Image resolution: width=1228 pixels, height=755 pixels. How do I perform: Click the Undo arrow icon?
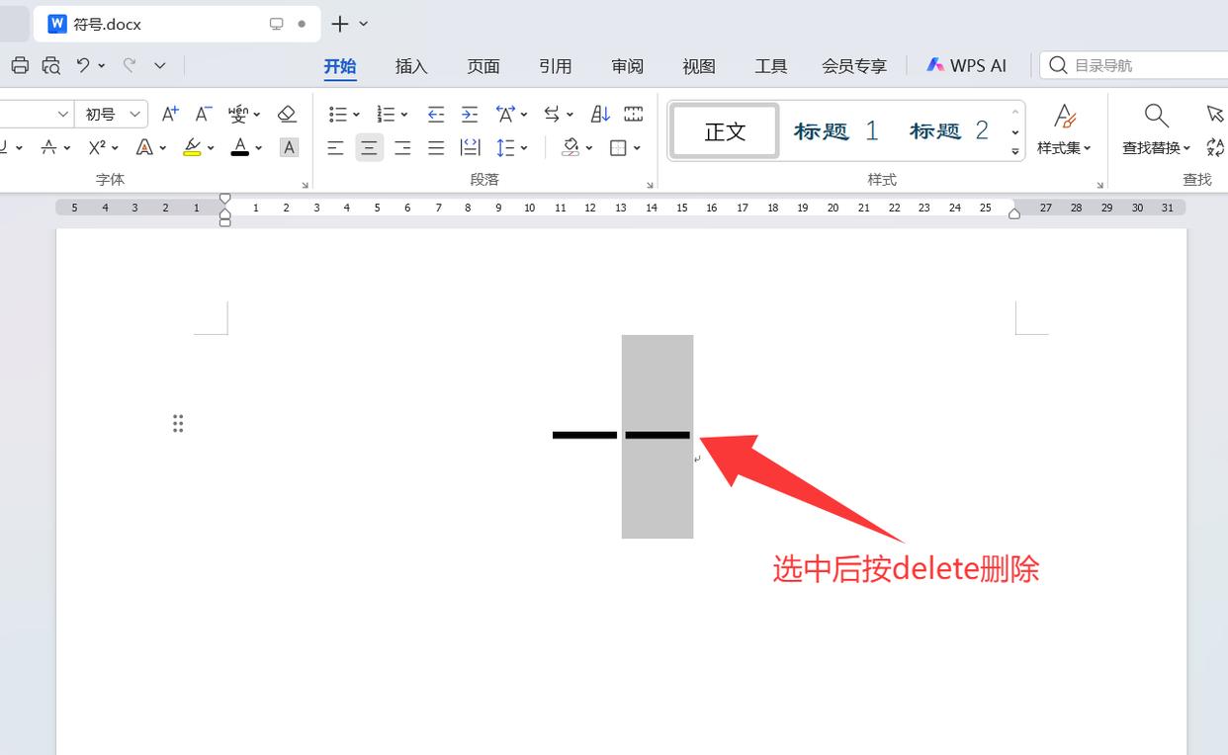tap(84, 65)
